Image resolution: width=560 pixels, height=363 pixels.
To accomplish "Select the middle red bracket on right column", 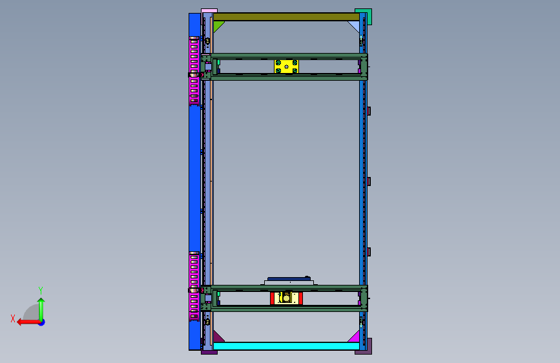I will coord(369,181).
